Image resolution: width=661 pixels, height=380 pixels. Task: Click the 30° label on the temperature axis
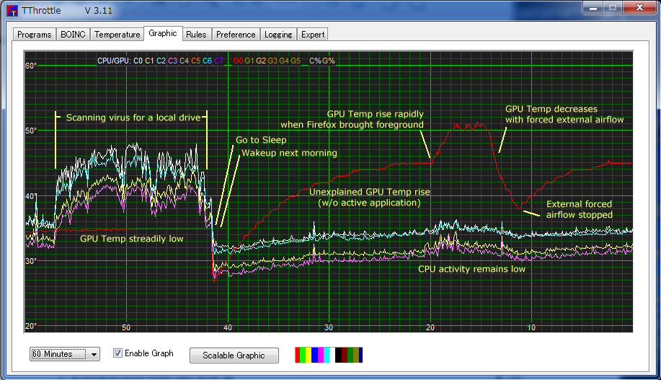[x=31, y=260]
